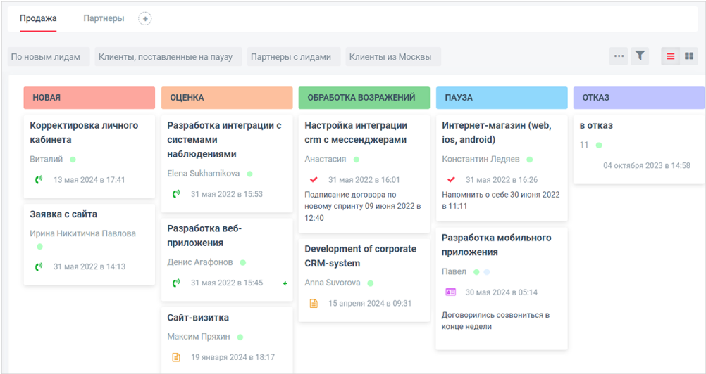Switch to grid tile view layout
The image size is (706, 374).
click(x=688, y=56)
